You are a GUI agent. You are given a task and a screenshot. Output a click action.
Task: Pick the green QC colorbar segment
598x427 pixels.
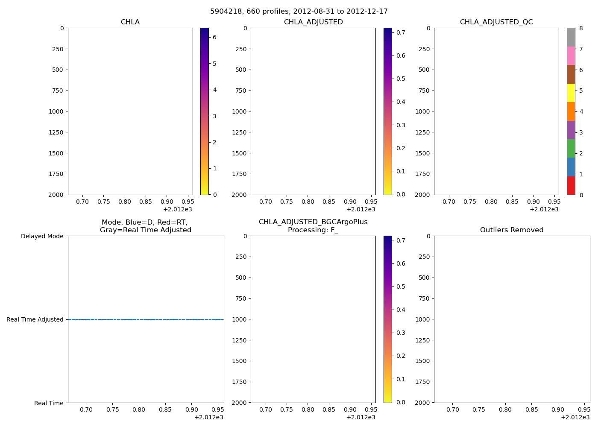[571, 149]
